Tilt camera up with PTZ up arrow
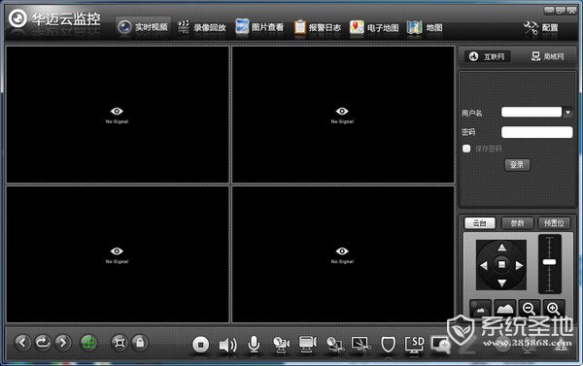 click(x=501, y=248)
